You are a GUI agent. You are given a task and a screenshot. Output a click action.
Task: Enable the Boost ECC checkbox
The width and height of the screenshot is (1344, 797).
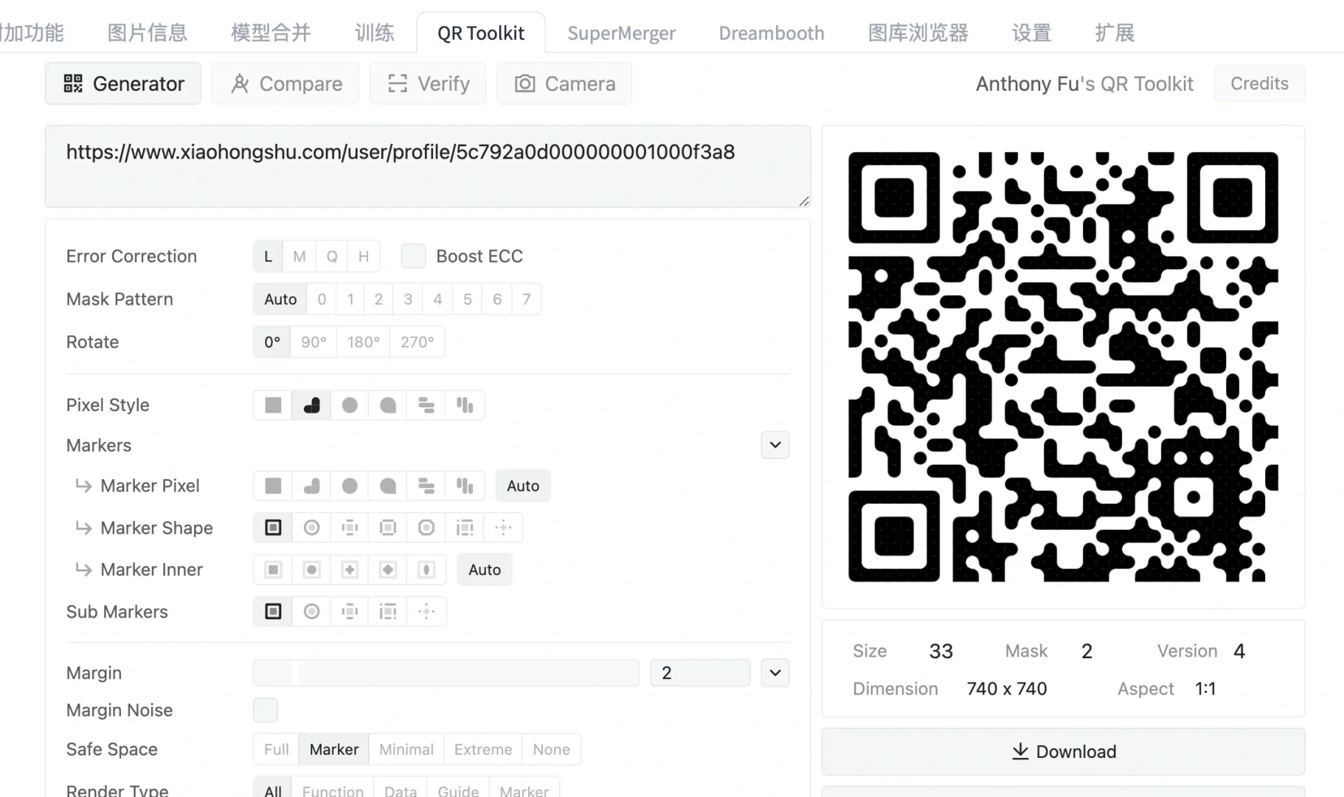tap(414, 256)
